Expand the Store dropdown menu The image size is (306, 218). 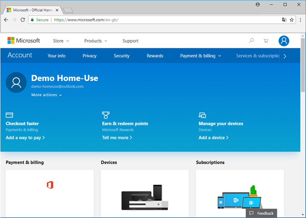61,41
